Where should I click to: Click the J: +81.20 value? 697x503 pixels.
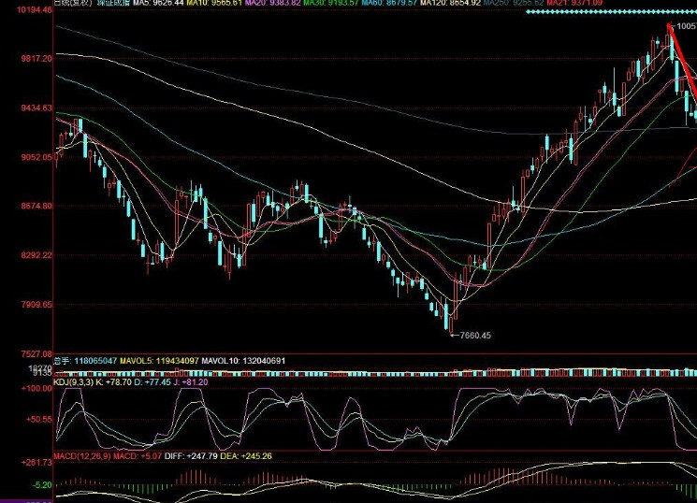tap(190, 382)
